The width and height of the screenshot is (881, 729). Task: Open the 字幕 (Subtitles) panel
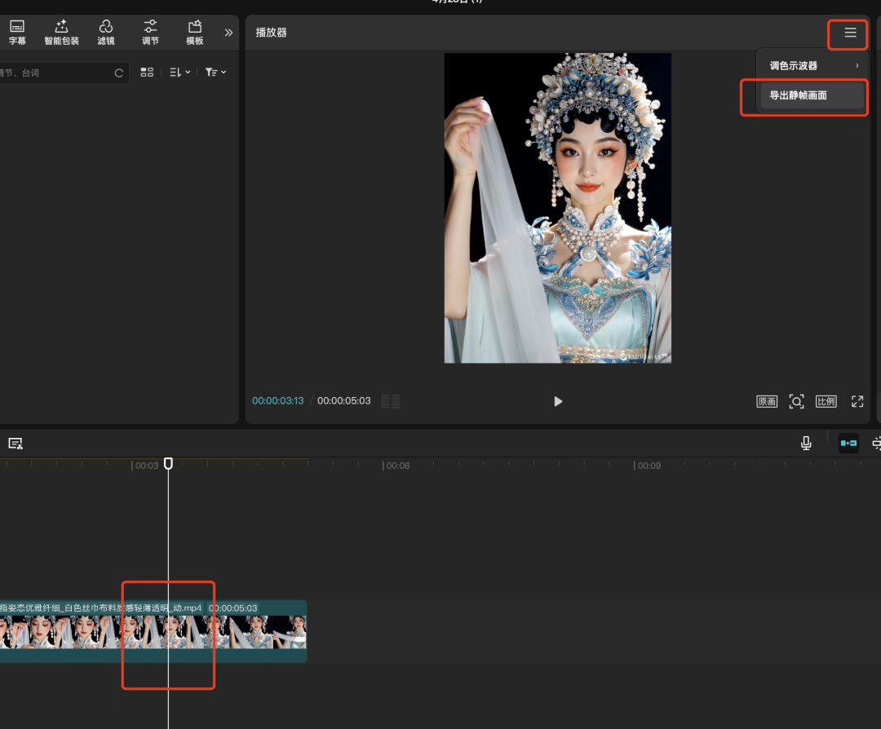[x=16, y=32]
